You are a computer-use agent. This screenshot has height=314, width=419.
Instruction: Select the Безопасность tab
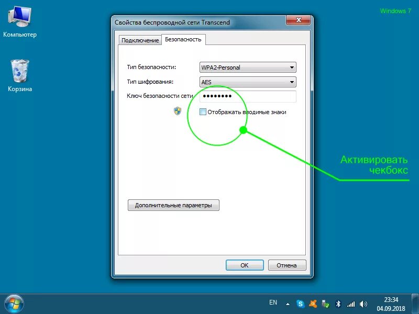183,40
